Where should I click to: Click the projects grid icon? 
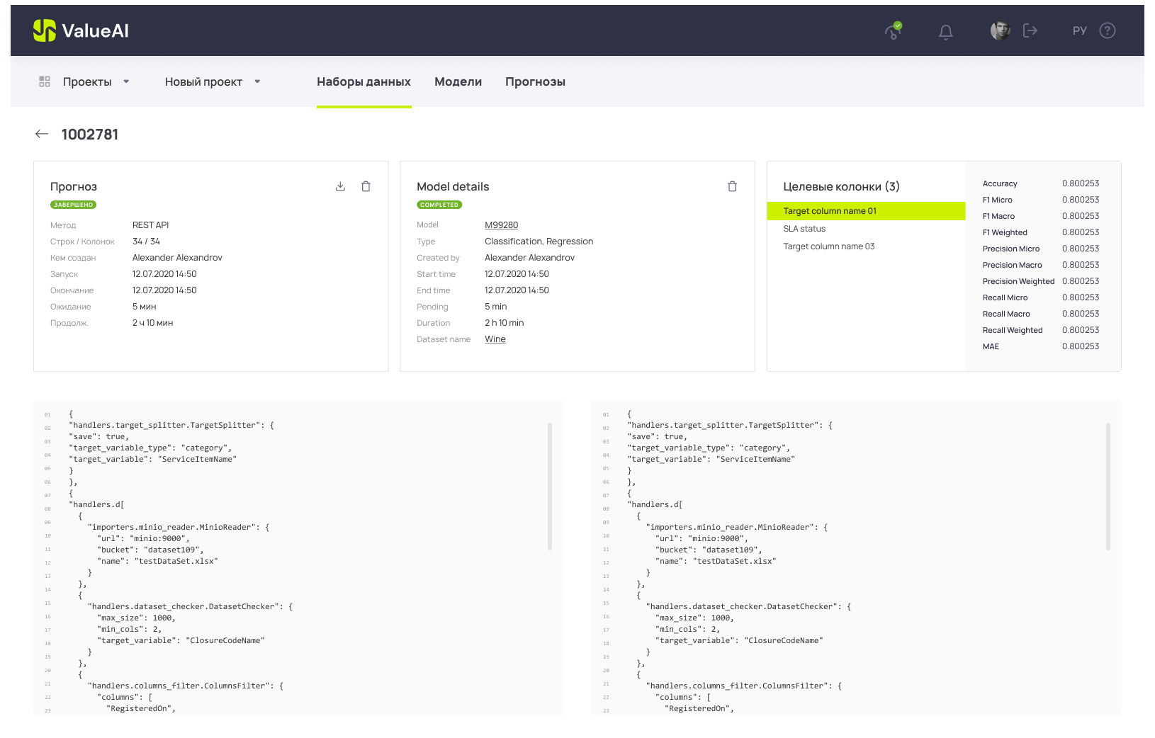pyautogui.click(x=45, y=81)
